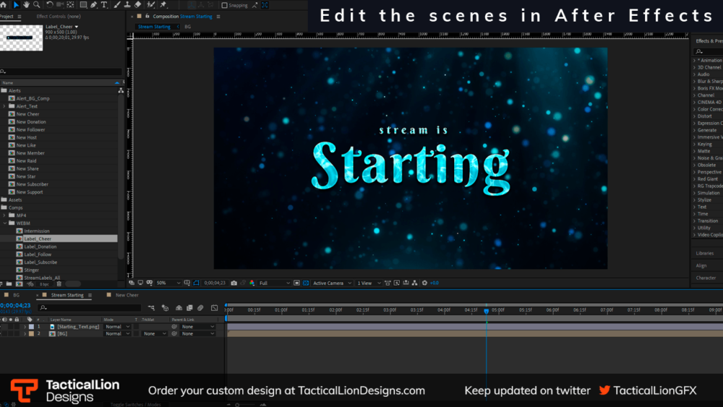
Task: Expand the Alert_Text folder
Action: (4, 106)
